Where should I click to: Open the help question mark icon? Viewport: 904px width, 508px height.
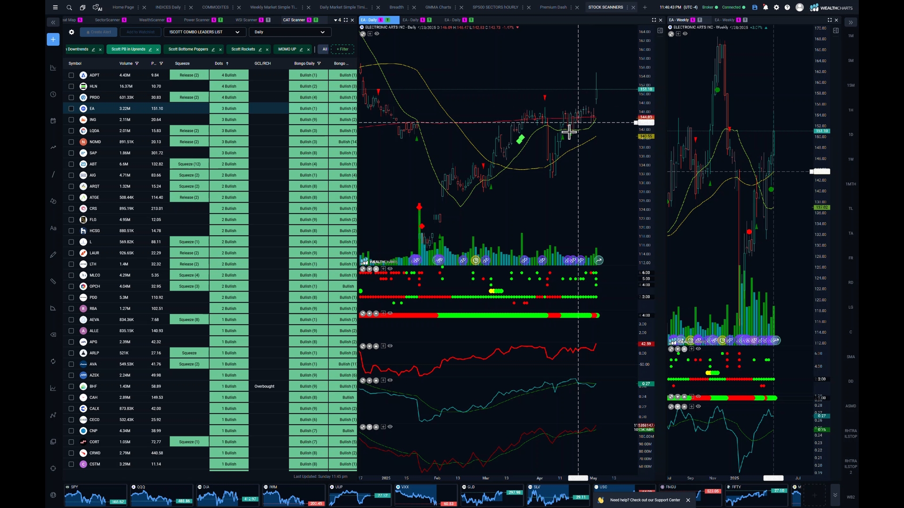pos(787,8)
